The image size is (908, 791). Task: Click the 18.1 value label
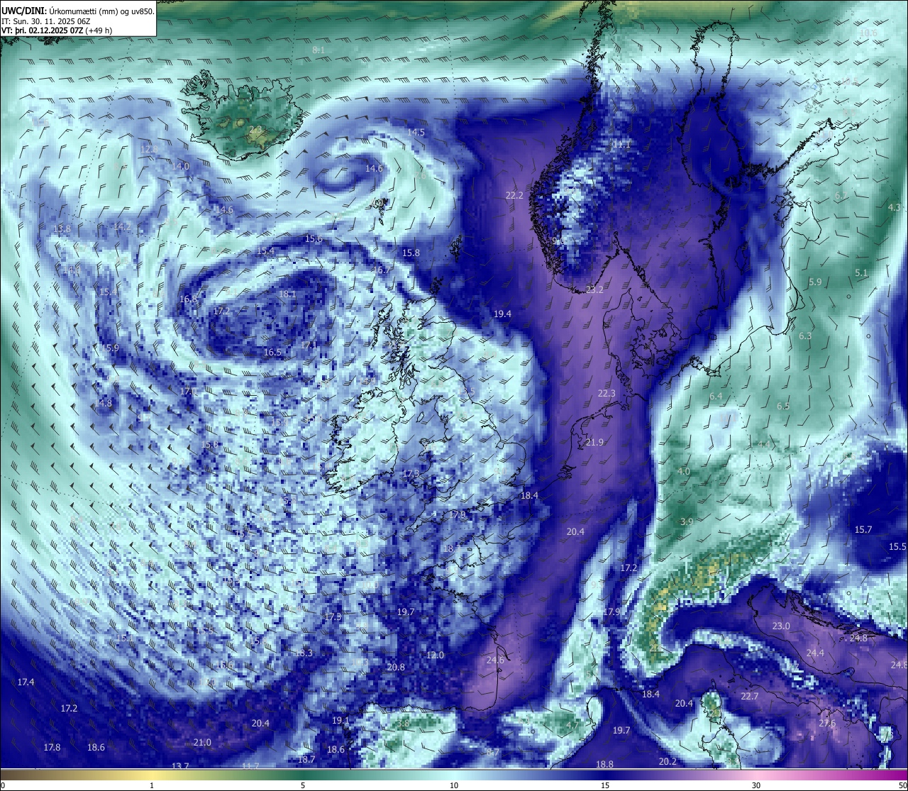287,294
